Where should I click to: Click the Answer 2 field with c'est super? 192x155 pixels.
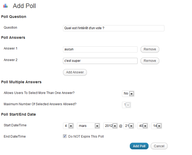click(100, 61)
